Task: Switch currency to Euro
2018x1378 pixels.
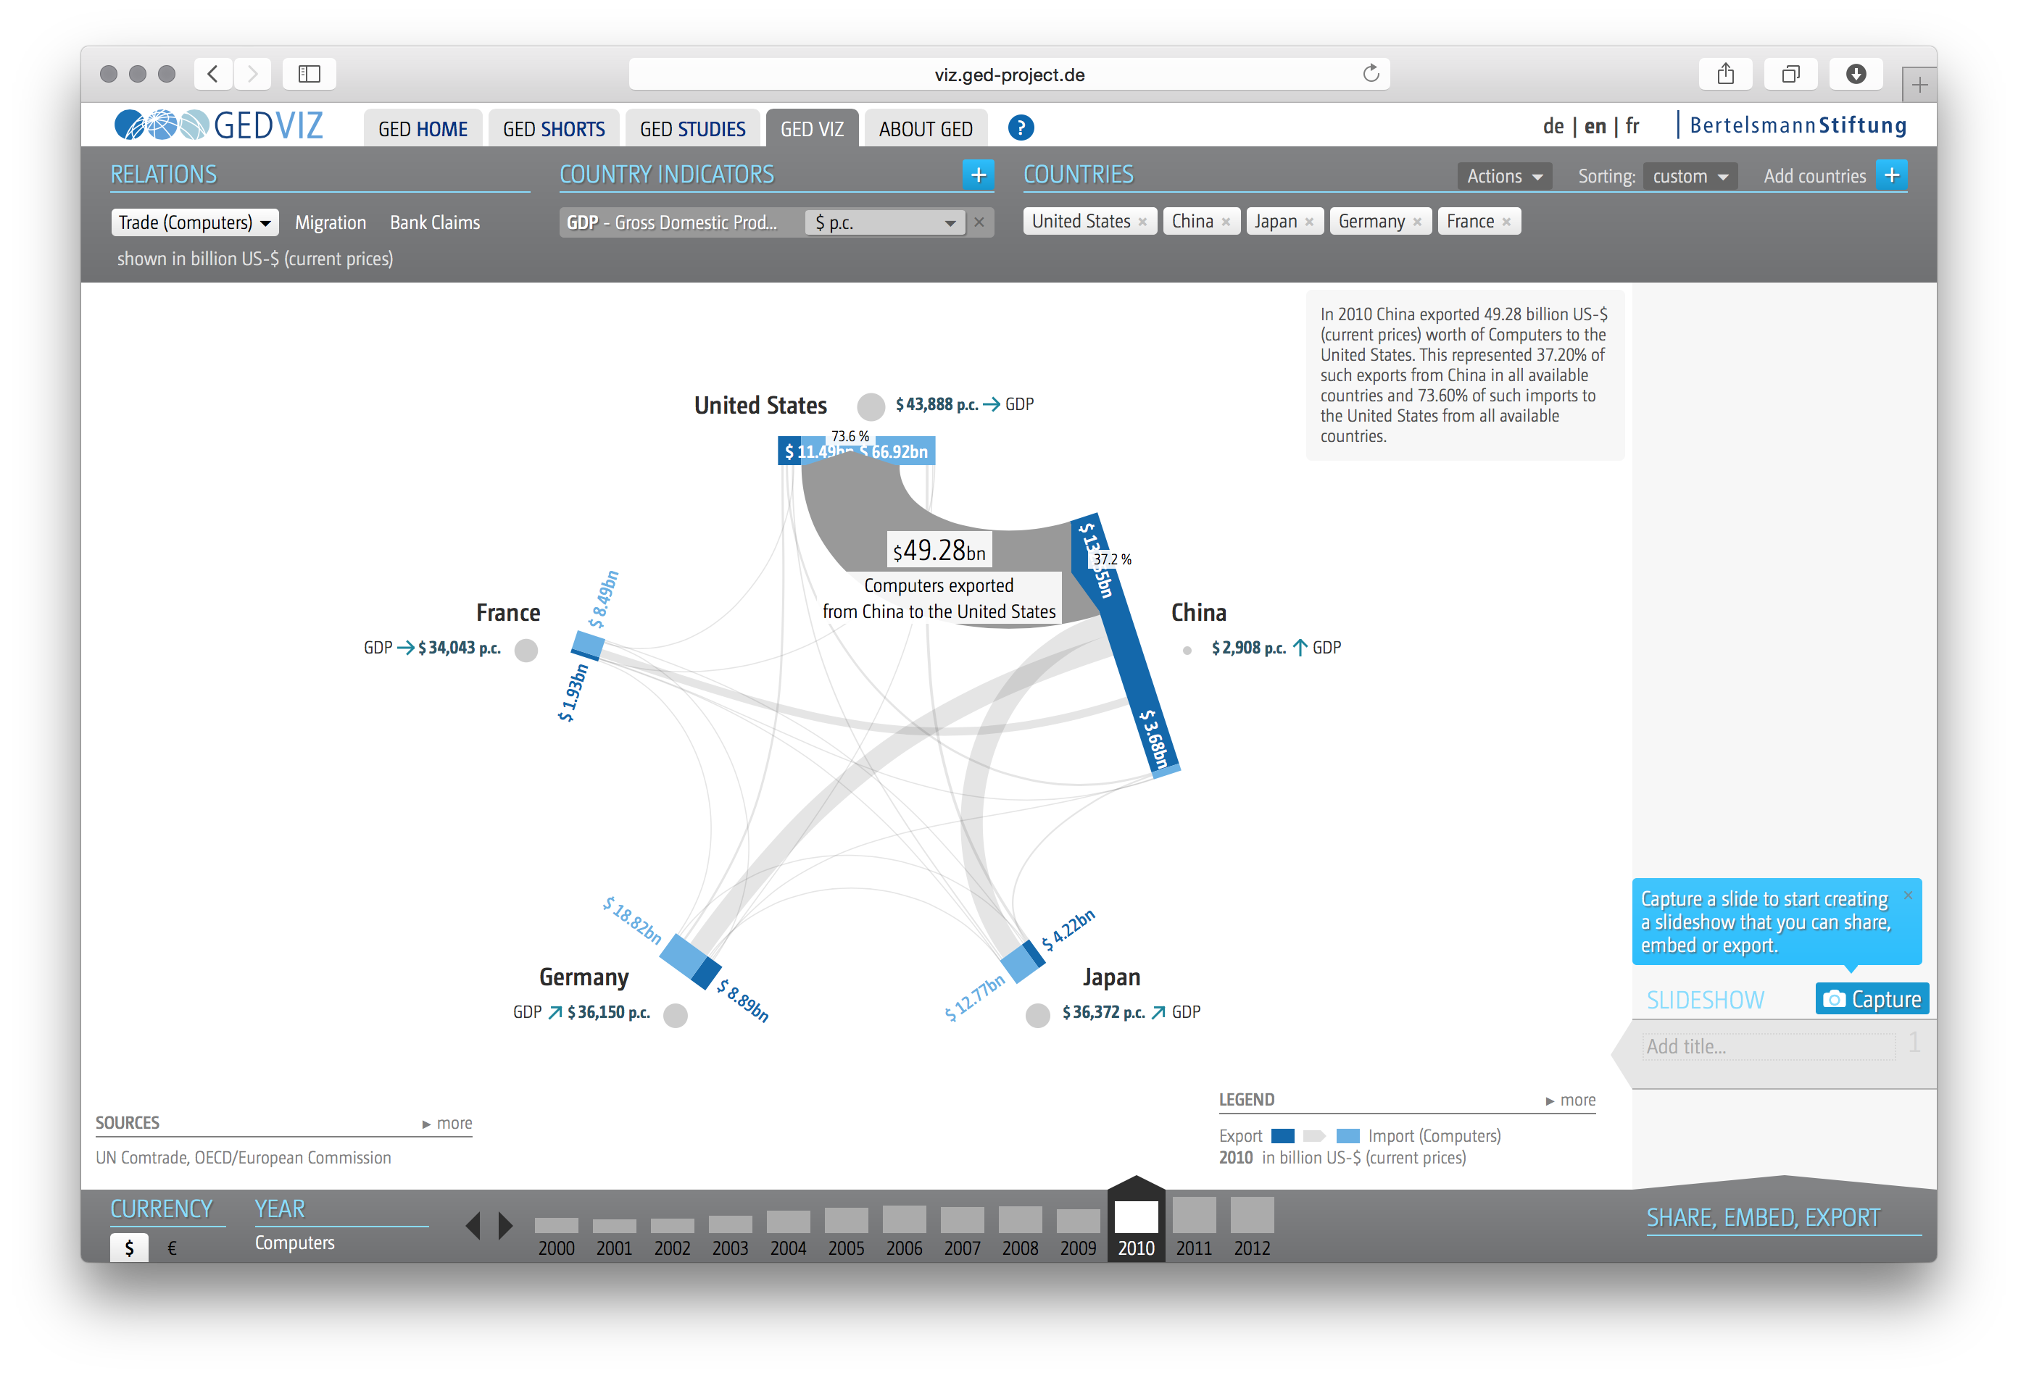Action: click(x=172, y=1248)
